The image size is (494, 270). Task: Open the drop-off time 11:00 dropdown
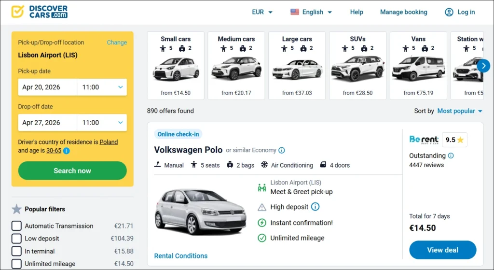click(102, 122)
